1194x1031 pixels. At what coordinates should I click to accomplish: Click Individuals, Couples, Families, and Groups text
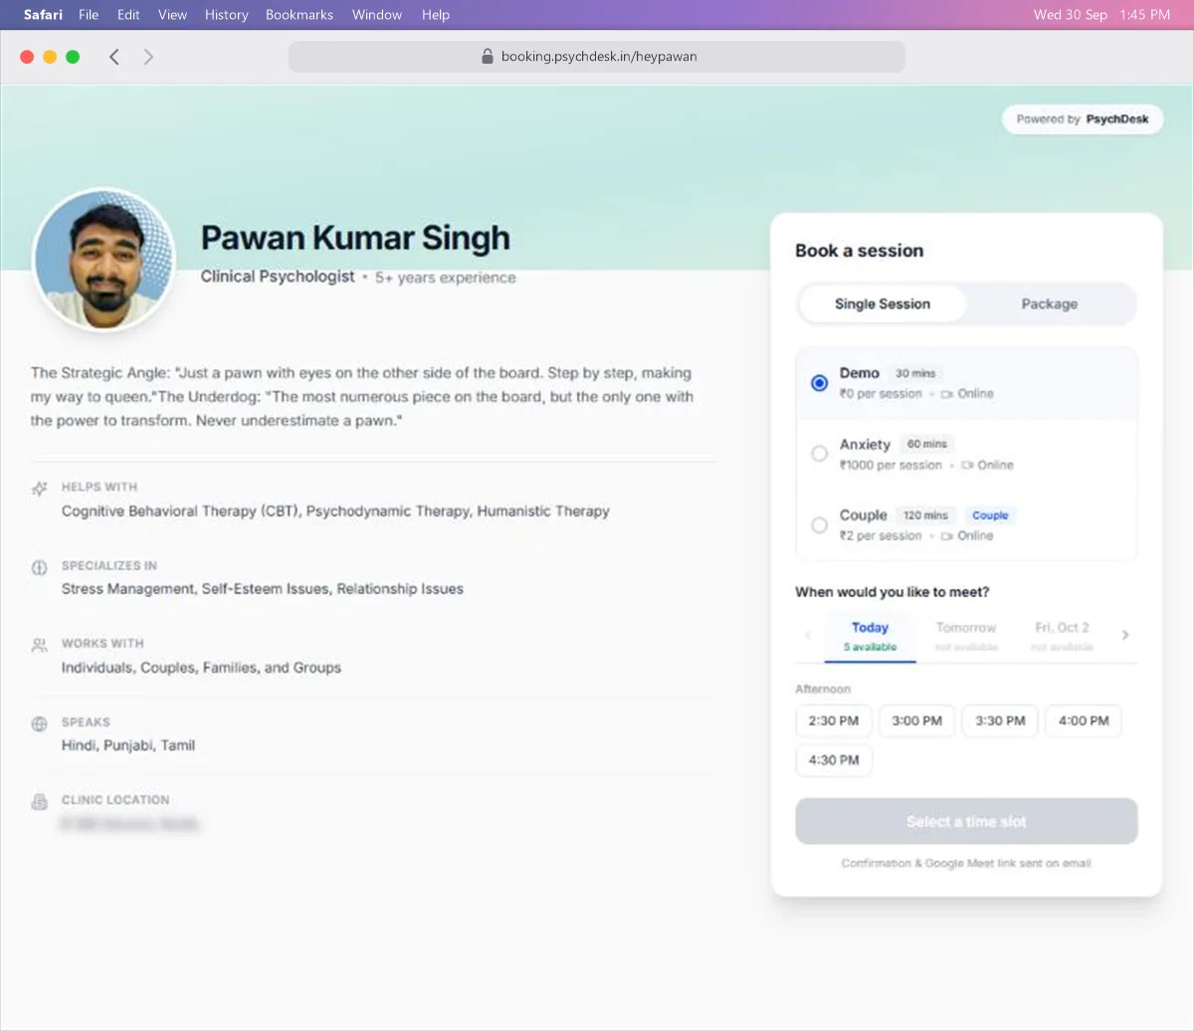tap(201, 668)
